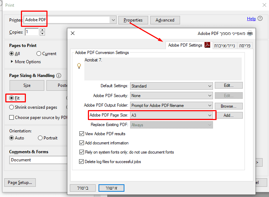Image resolution: width=269 pixels, height=197 pixels.
Task: Select Portrait orientation radio button
Action: [40, 138]
